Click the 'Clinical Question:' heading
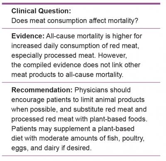The image size is (166, 161). tap(41, 11)
